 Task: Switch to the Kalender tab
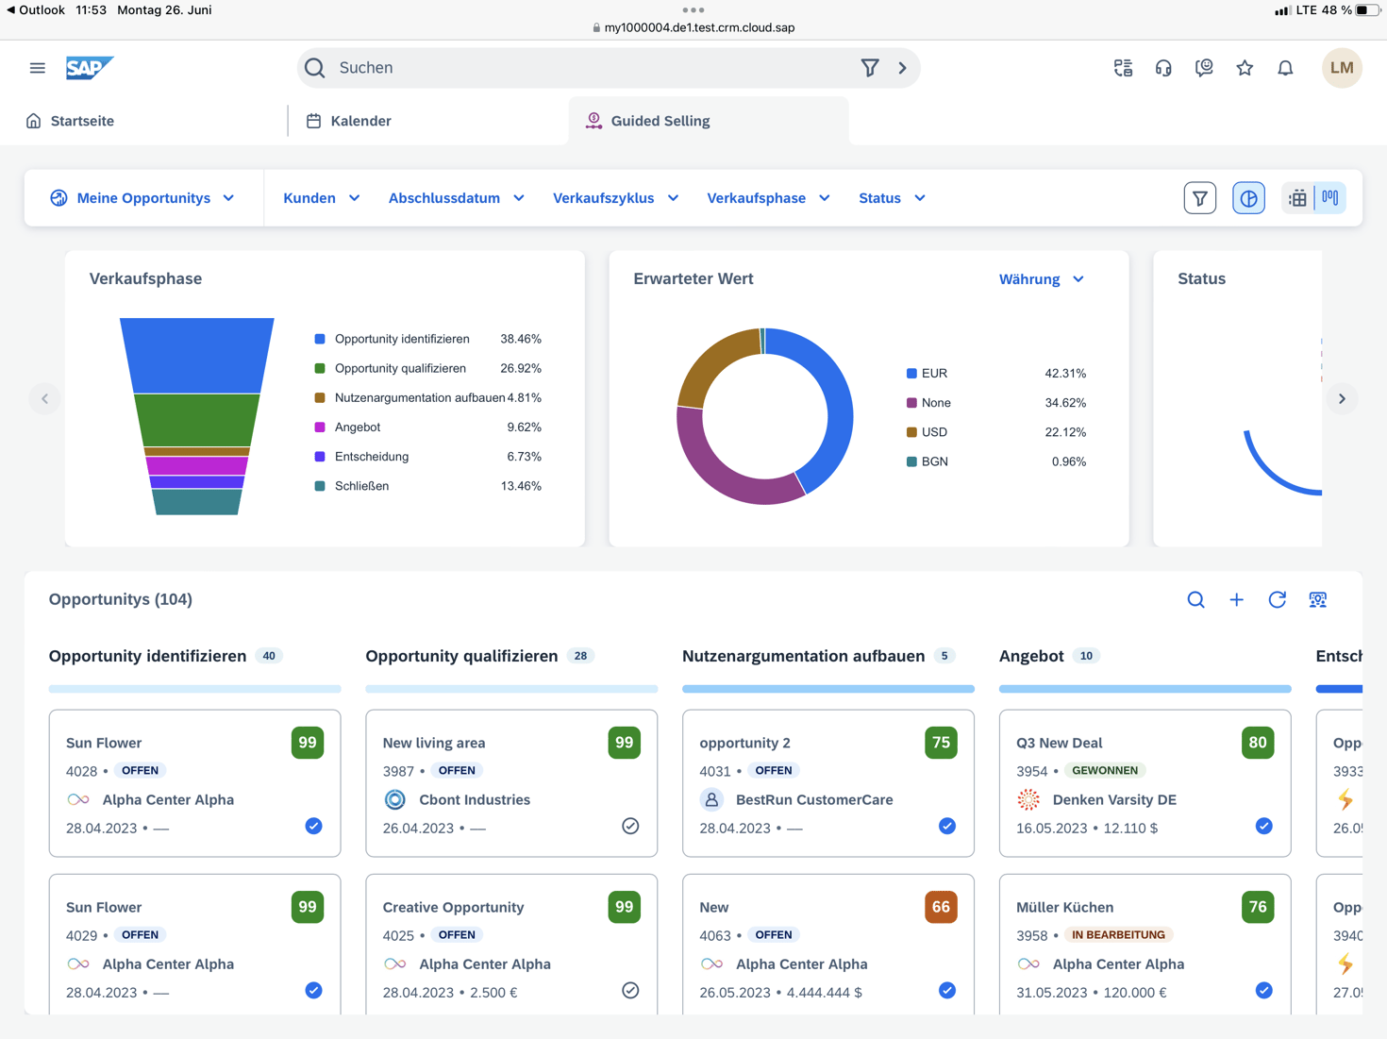click(x=359, y=121)
